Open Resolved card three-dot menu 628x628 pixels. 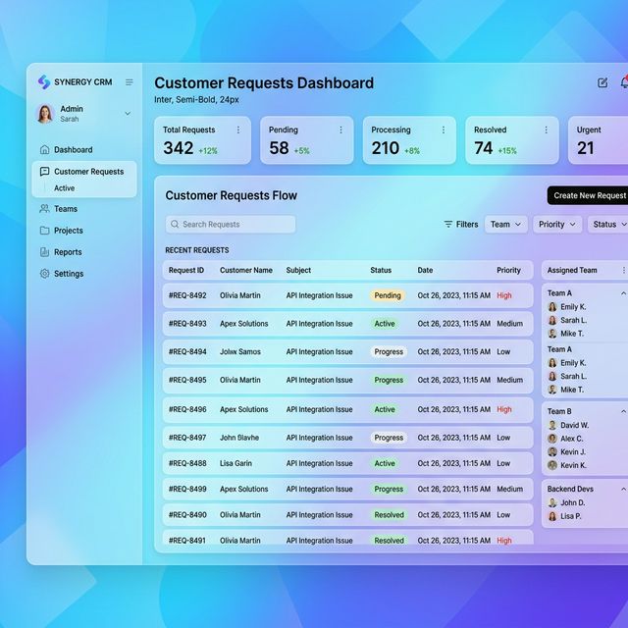click(x=546, y=130)
